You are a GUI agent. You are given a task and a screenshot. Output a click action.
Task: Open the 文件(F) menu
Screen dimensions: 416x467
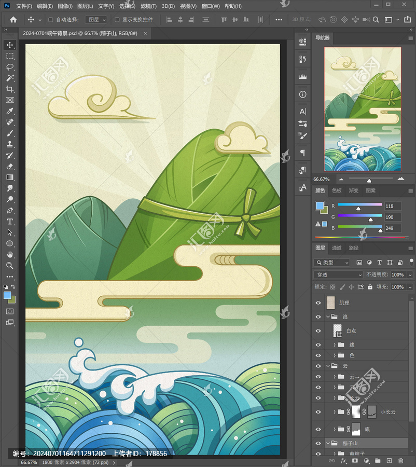[24, 6]
